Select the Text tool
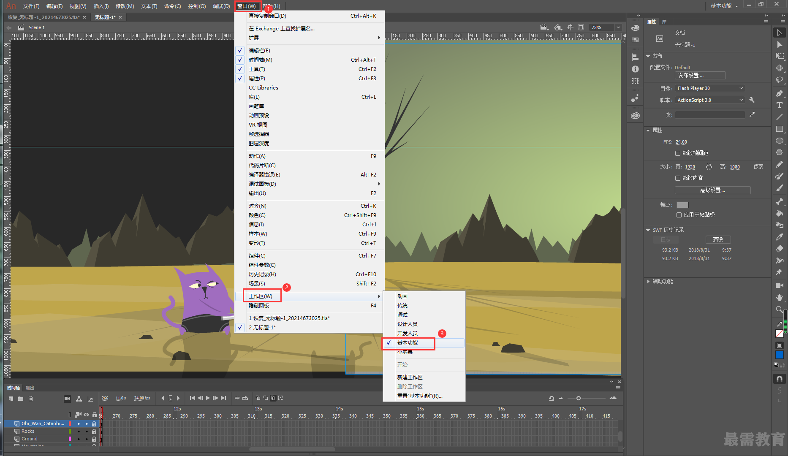The image size is (788, 456). pyautogui.click(x=780, y=105)
